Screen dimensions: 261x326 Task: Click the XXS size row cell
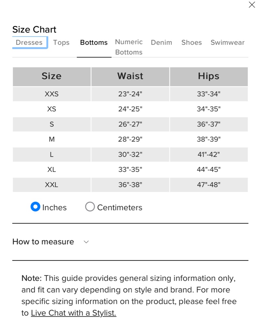51,94
